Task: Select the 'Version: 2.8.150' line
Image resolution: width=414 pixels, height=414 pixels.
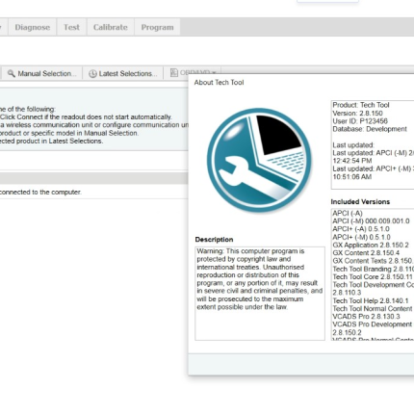Action: 357,113
